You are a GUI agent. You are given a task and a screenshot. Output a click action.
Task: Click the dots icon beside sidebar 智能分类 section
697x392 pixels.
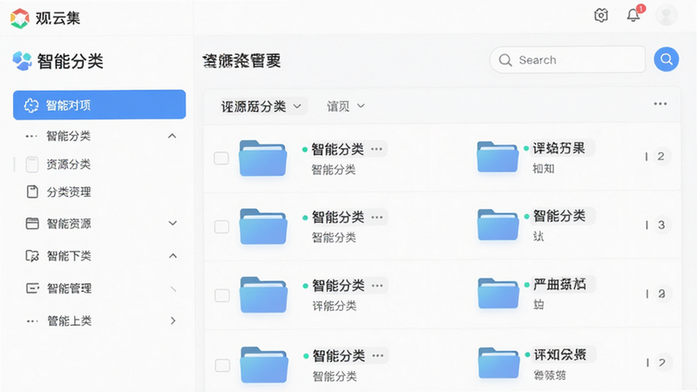[x=31, y=136]
